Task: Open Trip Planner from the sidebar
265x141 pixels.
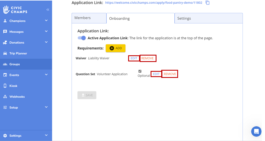Action: pyautogui.click(x=18, y=53)
